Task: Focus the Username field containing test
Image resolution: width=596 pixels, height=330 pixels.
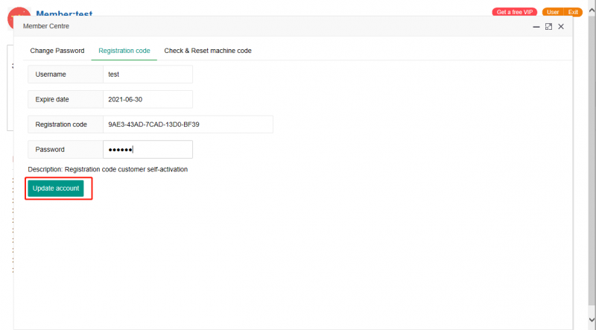Action: click(x=148, y=74)
